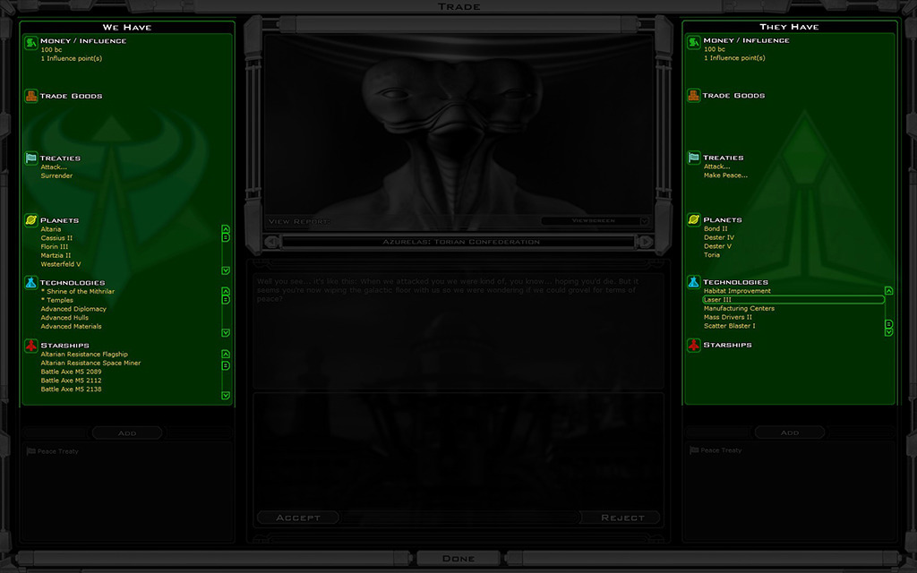This screenshot has height=573, width=917.
Task: Select Mass Drivers II technology in They Have
Action: point(728,317)
